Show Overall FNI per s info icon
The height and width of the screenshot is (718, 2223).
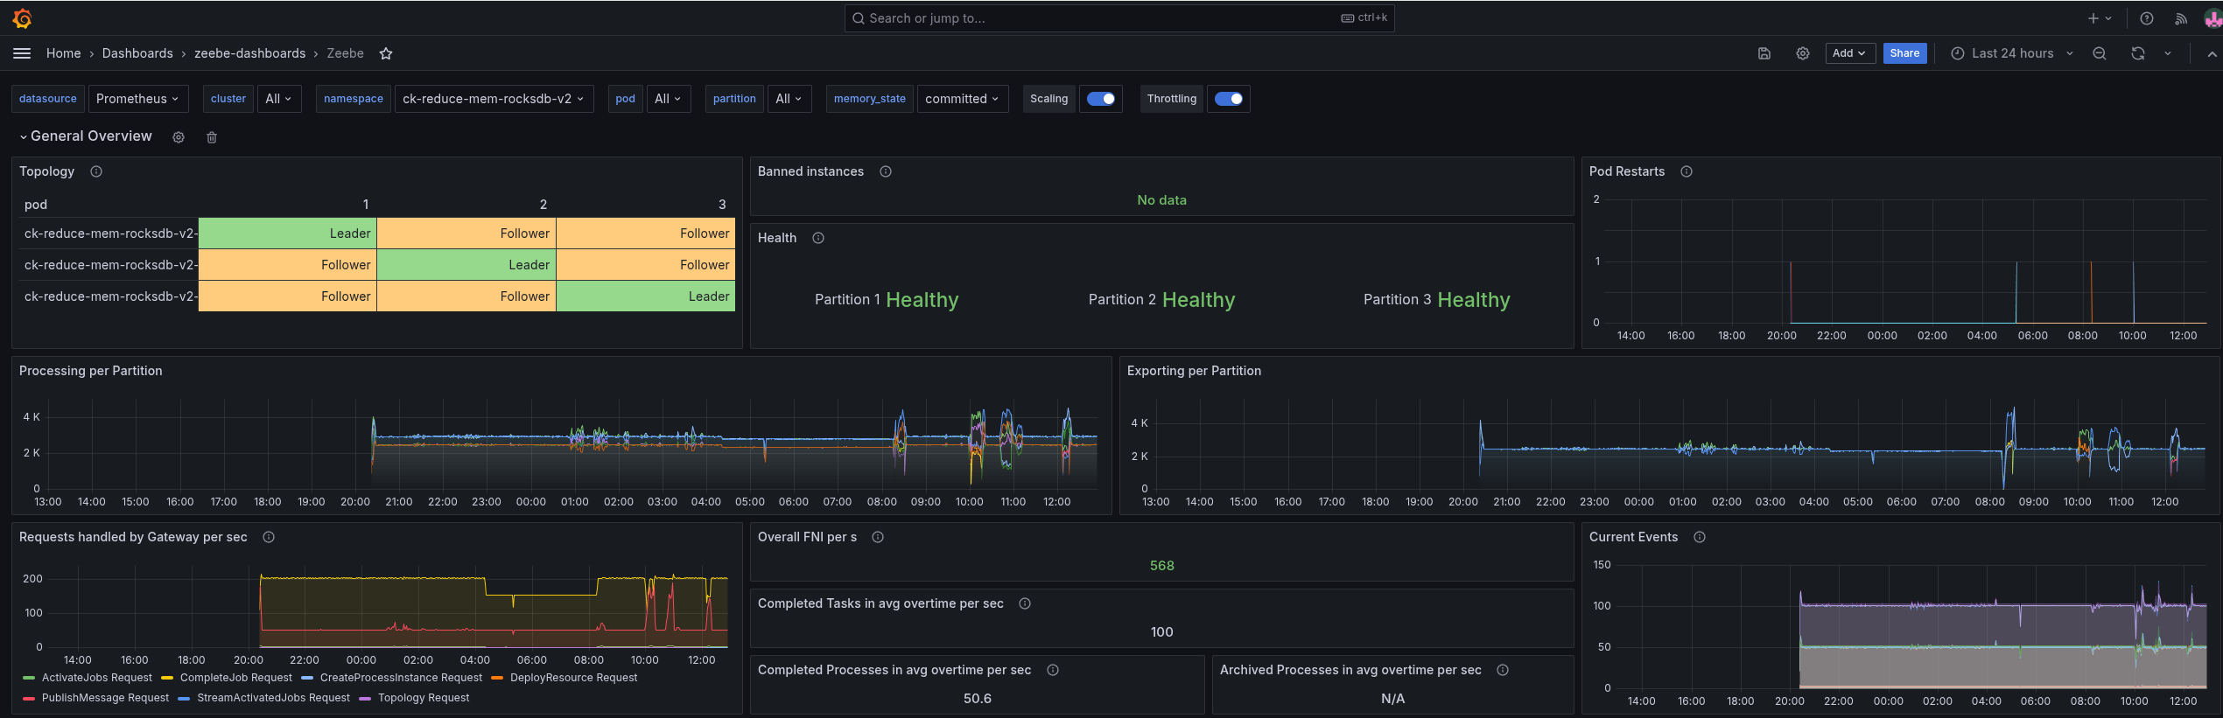(878, 537)
